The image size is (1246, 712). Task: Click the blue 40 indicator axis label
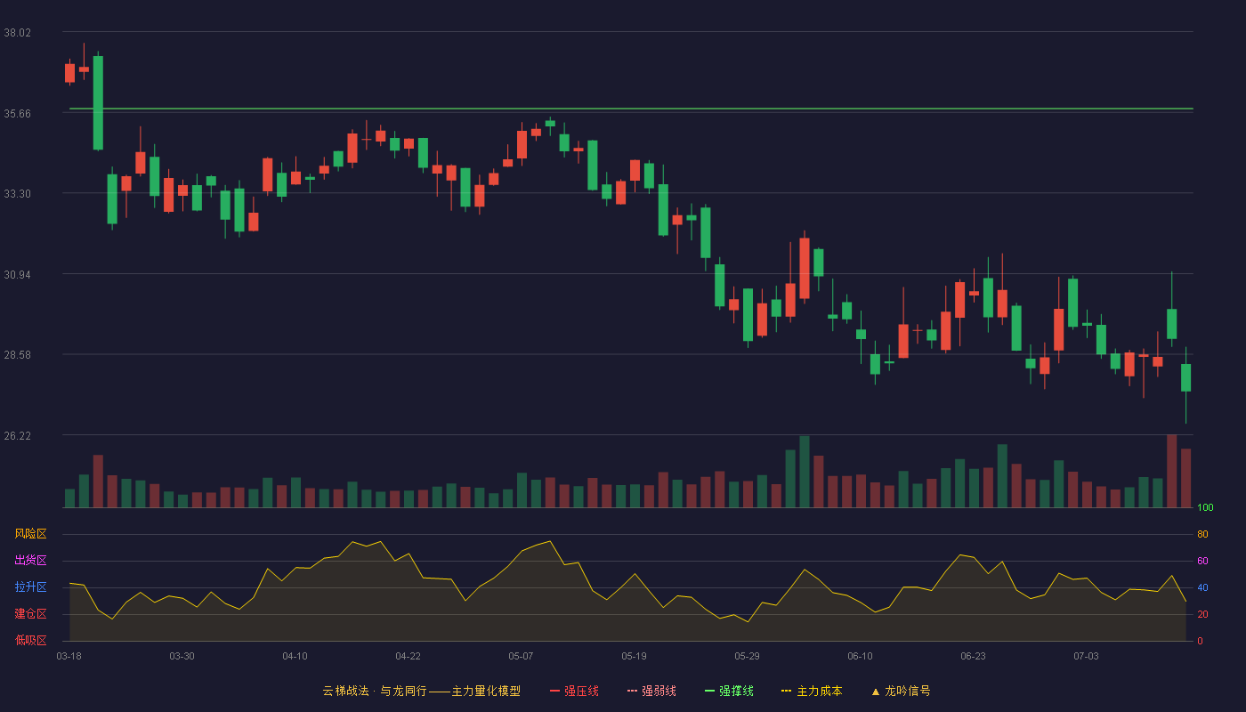tap(1202, 588)
